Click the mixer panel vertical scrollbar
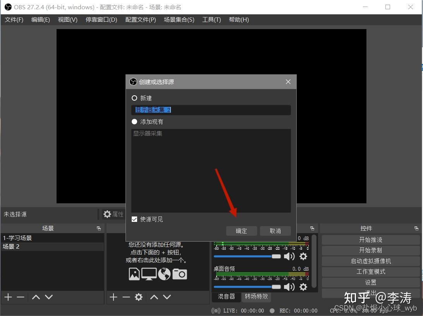Screen dimensions: 423x316 pos(314,261)
